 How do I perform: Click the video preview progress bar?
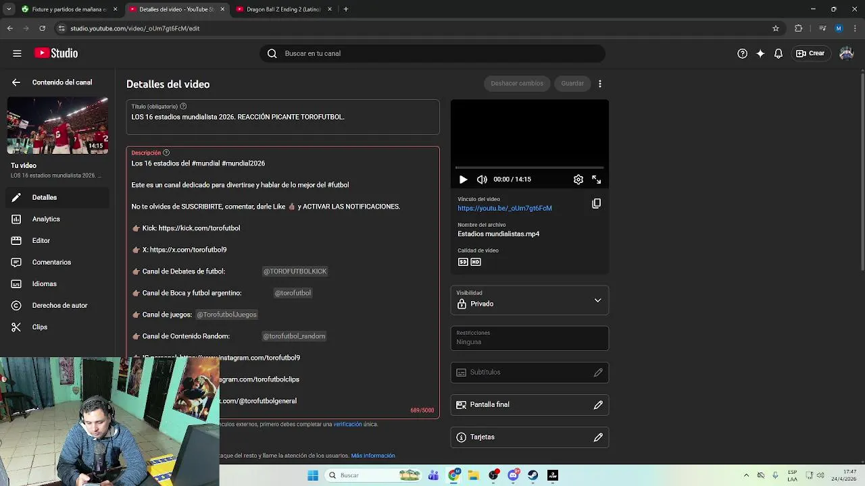[x=530, y=167]
